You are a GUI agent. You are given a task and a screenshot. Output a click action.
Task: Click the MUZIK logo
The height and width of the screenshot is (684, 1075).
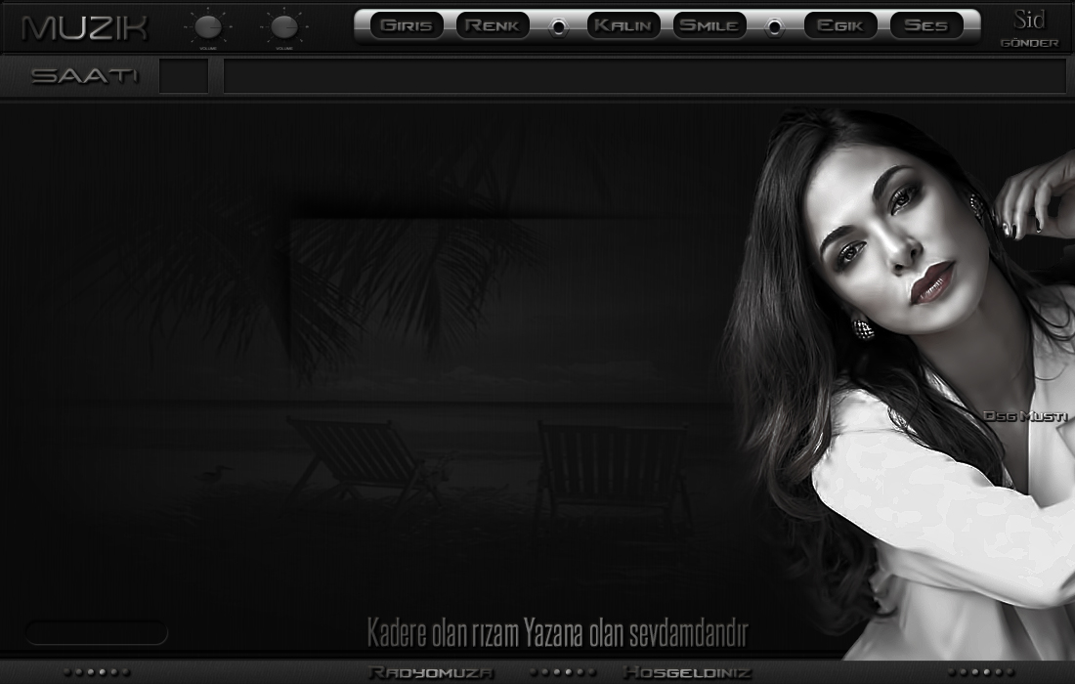[85, 28]
